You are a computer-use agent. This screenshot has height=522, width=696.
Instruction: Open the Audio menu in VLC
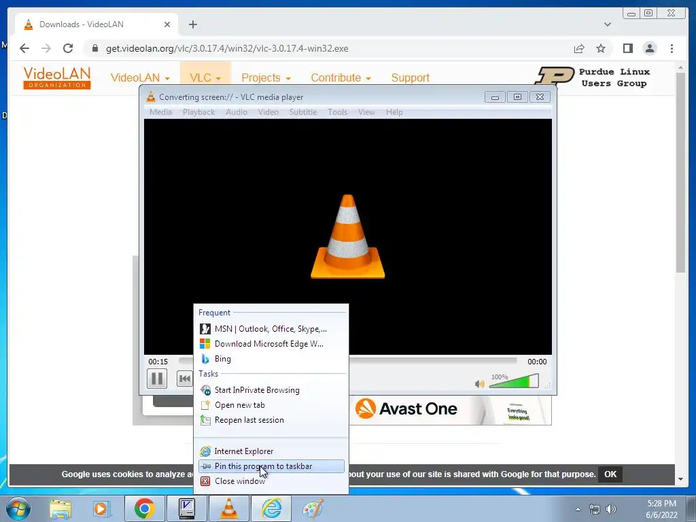pos(236,112)
